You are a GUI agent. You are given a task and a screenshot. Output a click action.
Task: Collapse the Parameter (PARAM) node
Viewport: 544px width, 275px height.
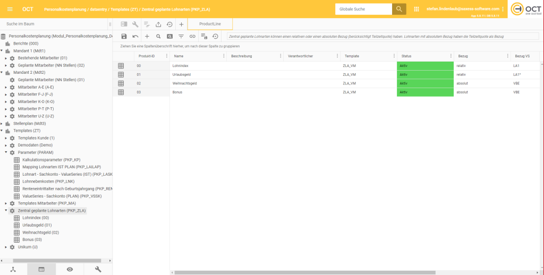coord(6,152)
